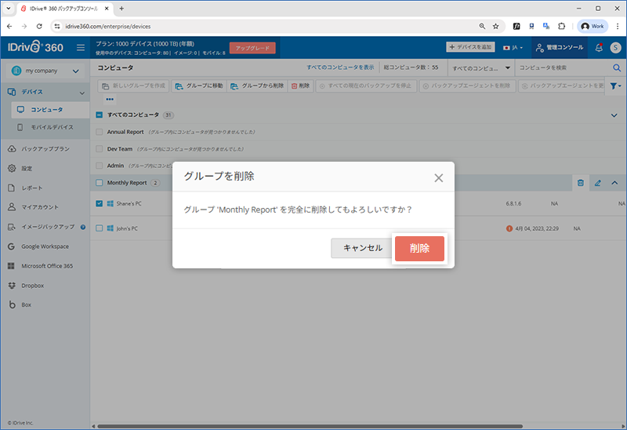Open the hamburger menu beside IDrive 360 logo
The width and height of the screenshot is (627, 430).
point(81,48)
